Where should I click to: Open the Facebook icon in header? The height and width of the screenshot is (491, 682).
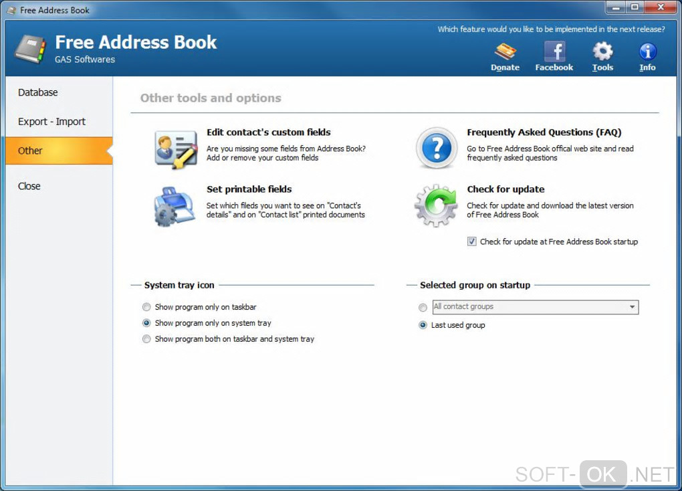click(554, 52)
